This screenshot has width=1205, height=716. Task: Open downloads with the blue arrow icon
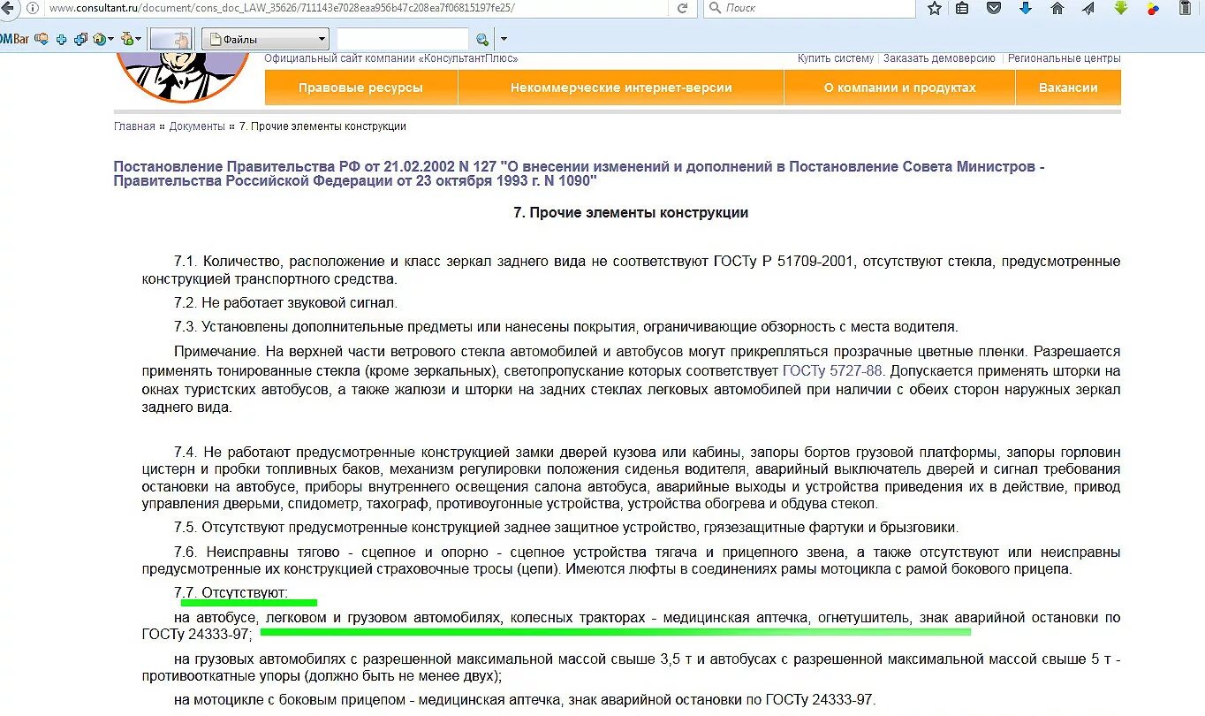[x=1026, y=8]
